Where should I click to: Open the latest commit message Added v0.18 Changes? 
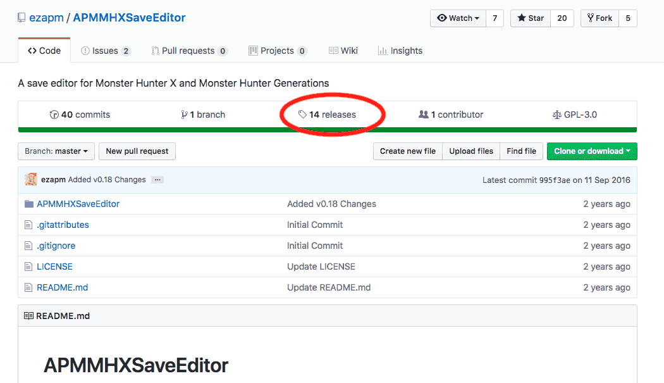point(107,180)
